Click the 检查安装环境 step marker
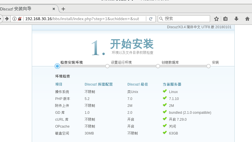The width and height of the screenshot is (252, 142). 57,66
